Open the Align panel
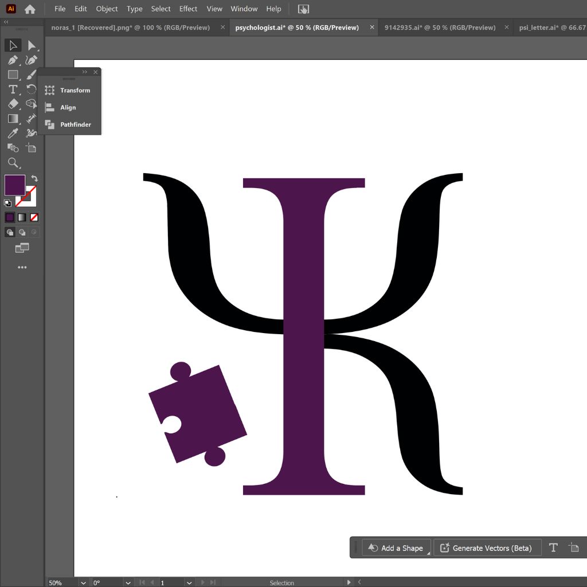Viewport: 587px width, 587px height. 68,107
